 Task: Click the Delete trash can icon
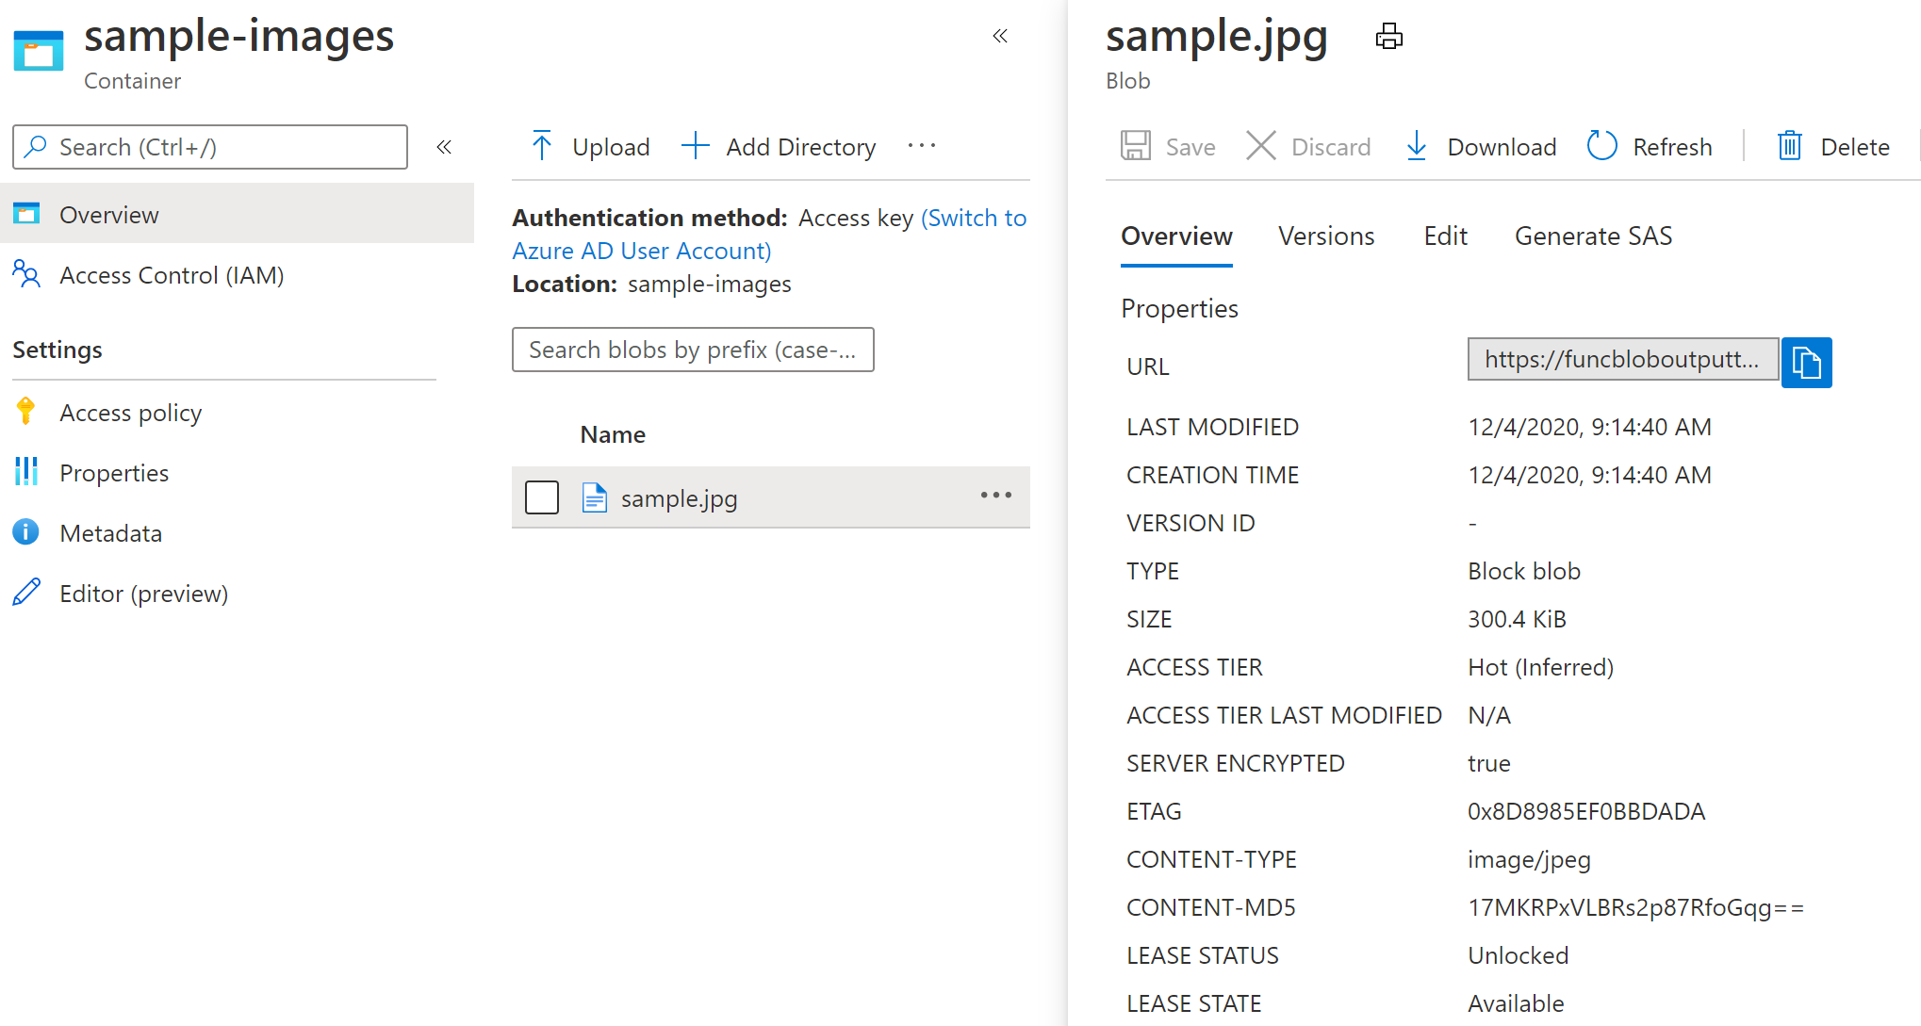[x=1789, y=146]
